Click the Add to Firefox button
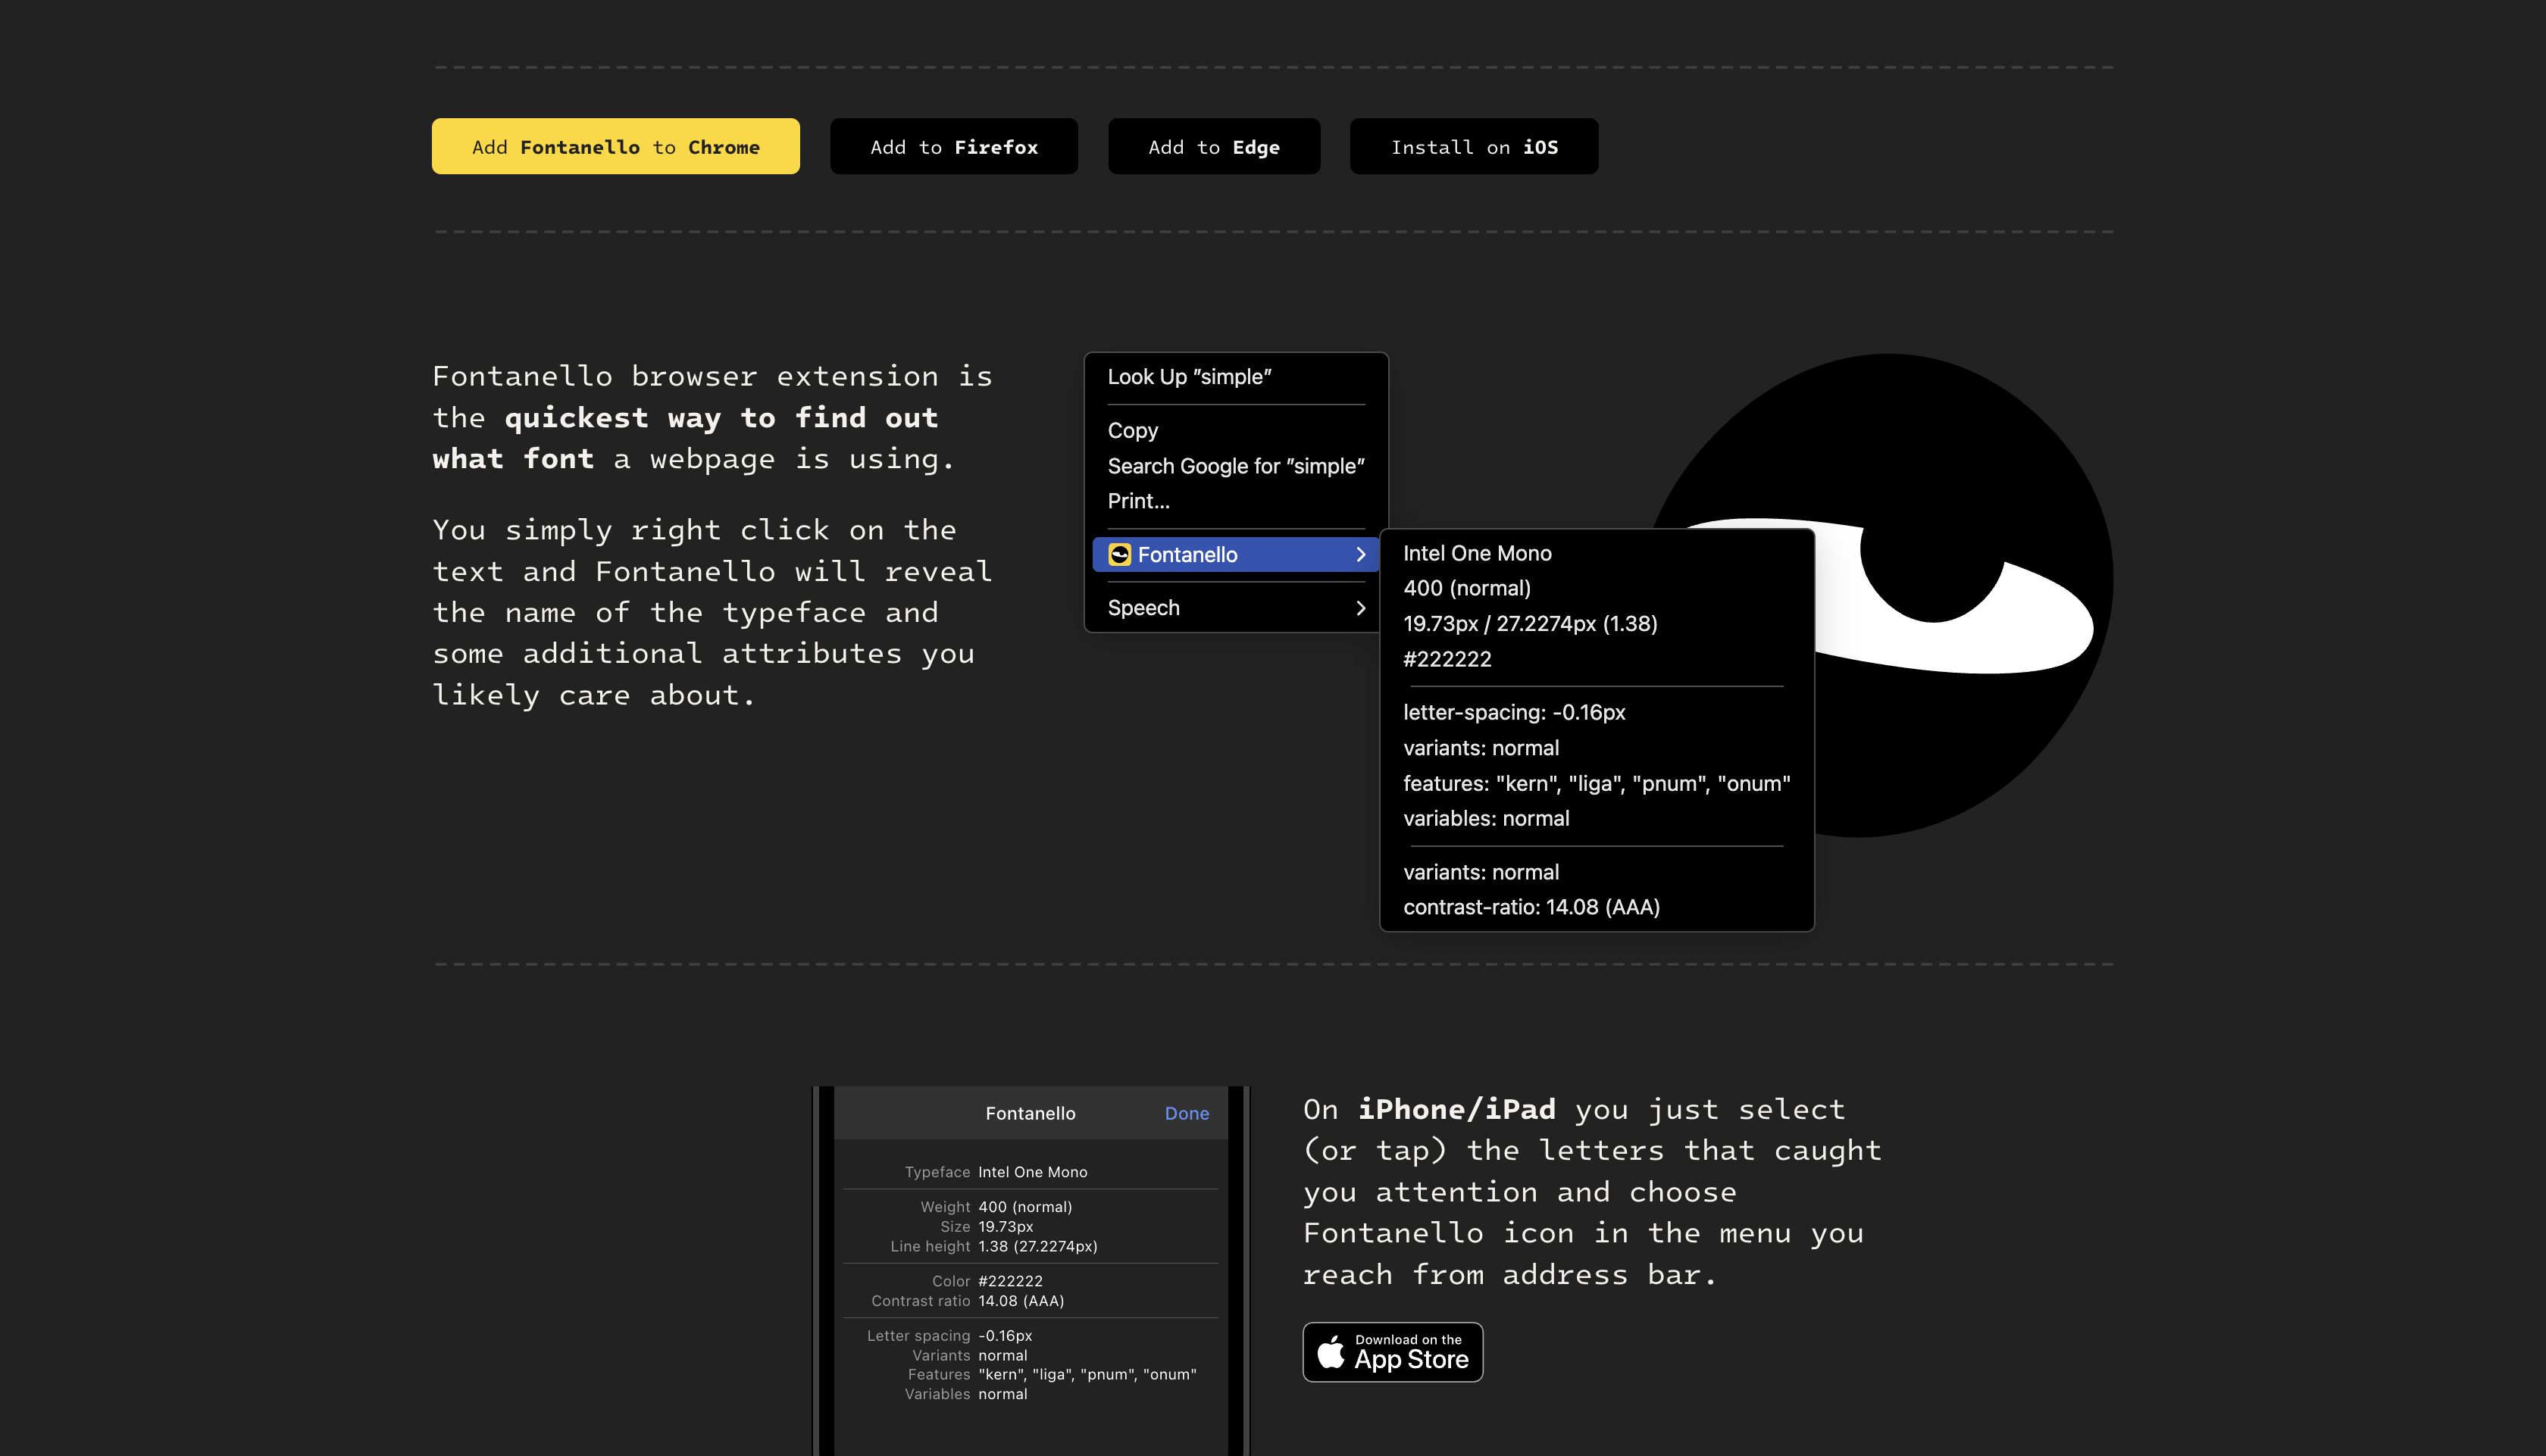Screen dimensions: 2546x1456 pos(953,147)
